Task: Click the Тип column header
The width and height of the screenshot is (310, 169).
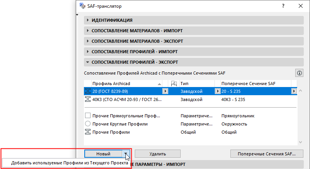Action: pyautogui.click(x=197, y=84)
